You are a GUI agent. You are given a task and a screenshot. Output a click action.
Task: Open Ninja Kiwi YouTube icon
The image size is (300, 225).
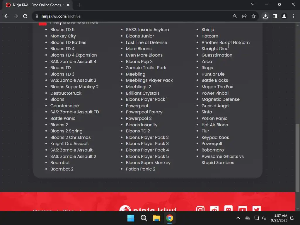242,209
